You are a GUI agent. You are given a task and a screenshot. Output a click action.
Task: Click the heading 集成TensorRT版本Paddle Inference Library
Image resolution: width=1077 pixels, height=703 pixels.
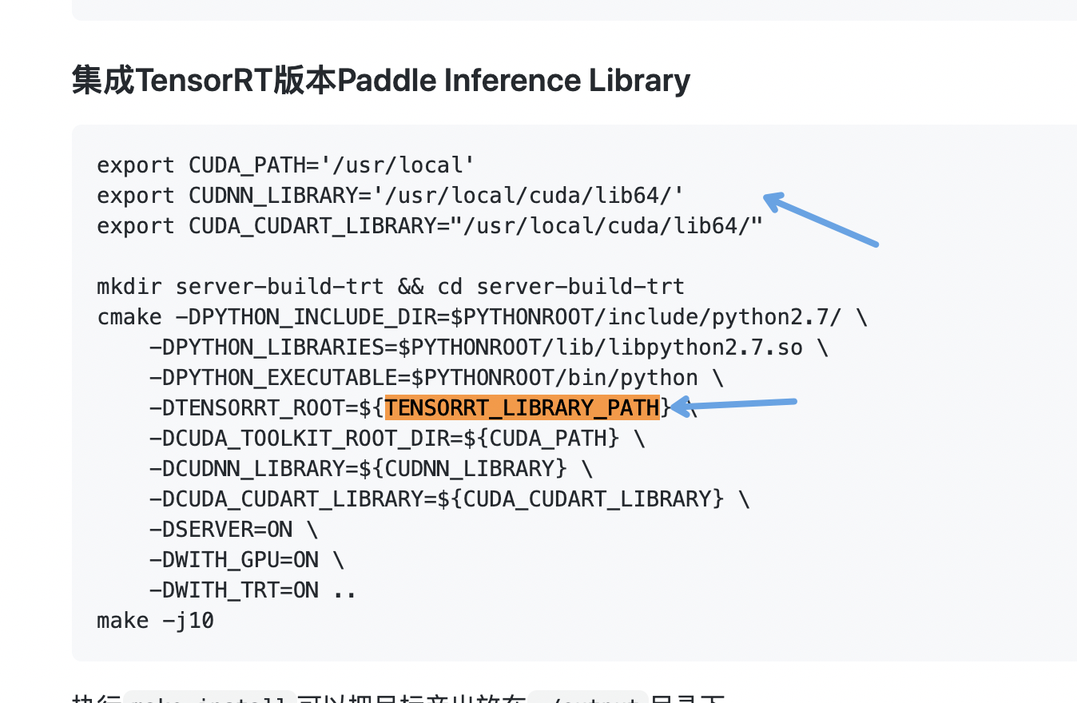coord(381,81)
